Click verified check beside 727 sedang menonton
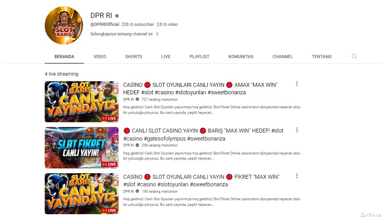 click(137, 99)
